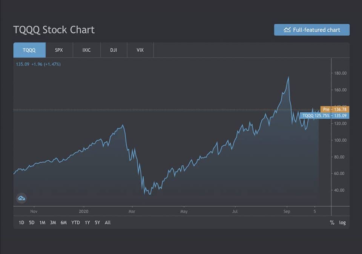
Task: Click the Jul date axis label
Action: pyautogui.click(x=235, y=211)
